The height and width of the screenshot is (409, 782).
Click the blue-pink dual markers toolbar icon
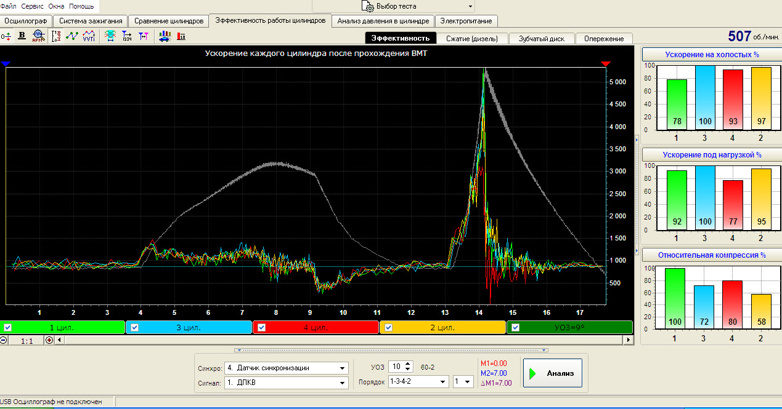143,36
